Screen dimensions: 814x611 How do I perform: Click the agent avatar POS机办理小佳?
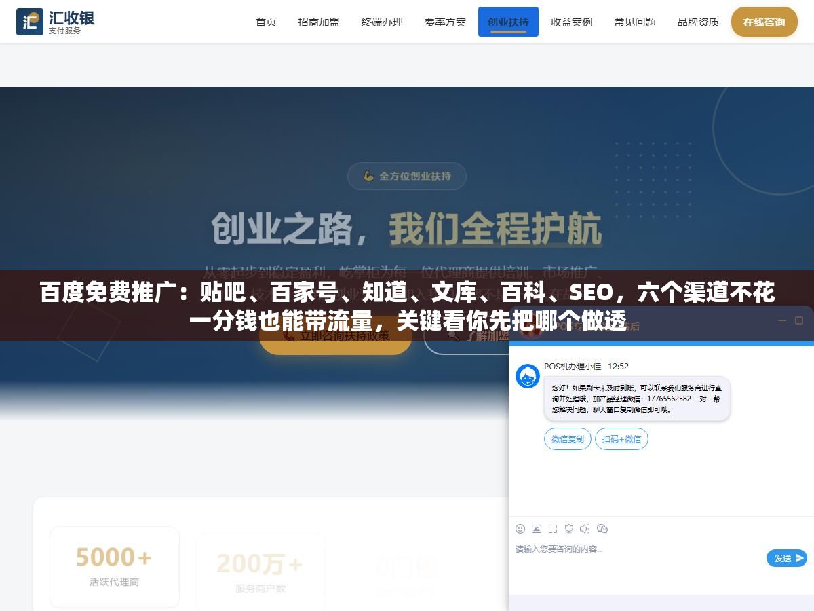point(528,376)
